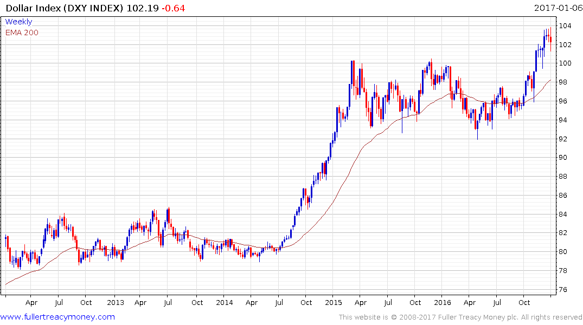This screenshot has height=325, width=583.
Task: Click the 98 price axis label
Action: point(563,82)
